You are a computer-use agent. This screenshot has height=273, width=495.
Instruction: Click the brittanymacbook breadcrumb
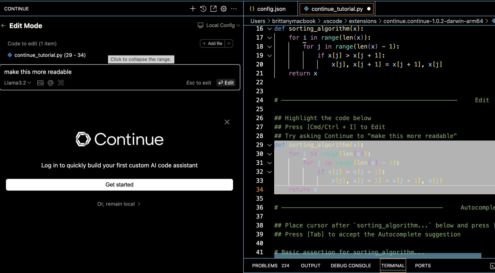click(x=294, y=21)
